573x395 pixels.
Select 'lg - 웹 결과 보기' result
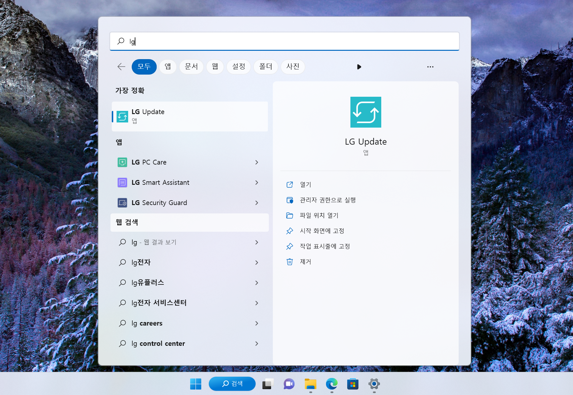click(190, 242)
